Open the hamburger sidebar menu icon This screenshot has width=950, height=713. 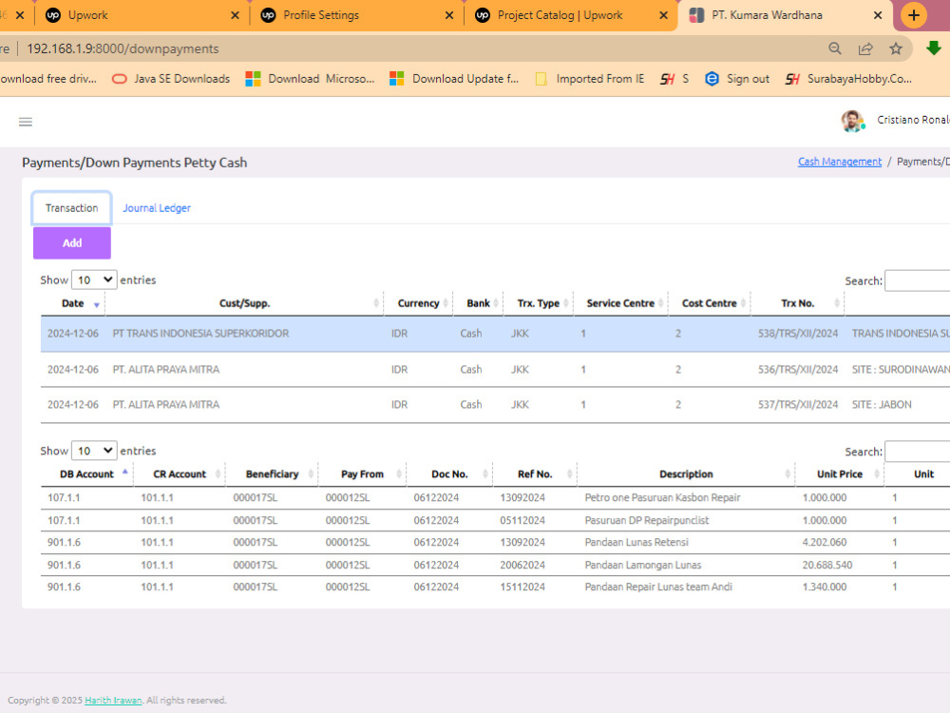(26, 122)
